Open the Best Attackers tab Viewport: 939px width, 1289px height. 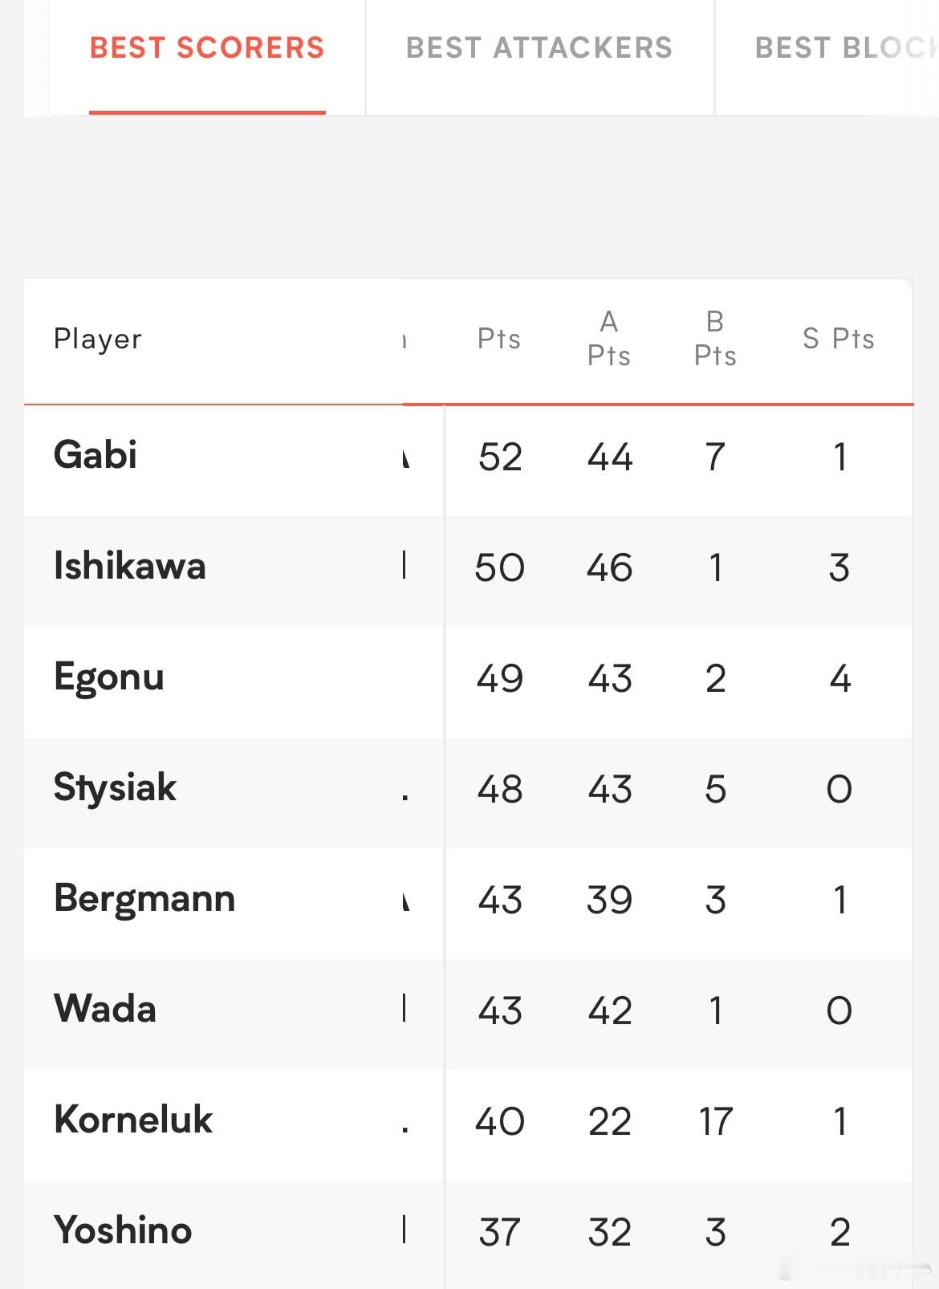539,48
